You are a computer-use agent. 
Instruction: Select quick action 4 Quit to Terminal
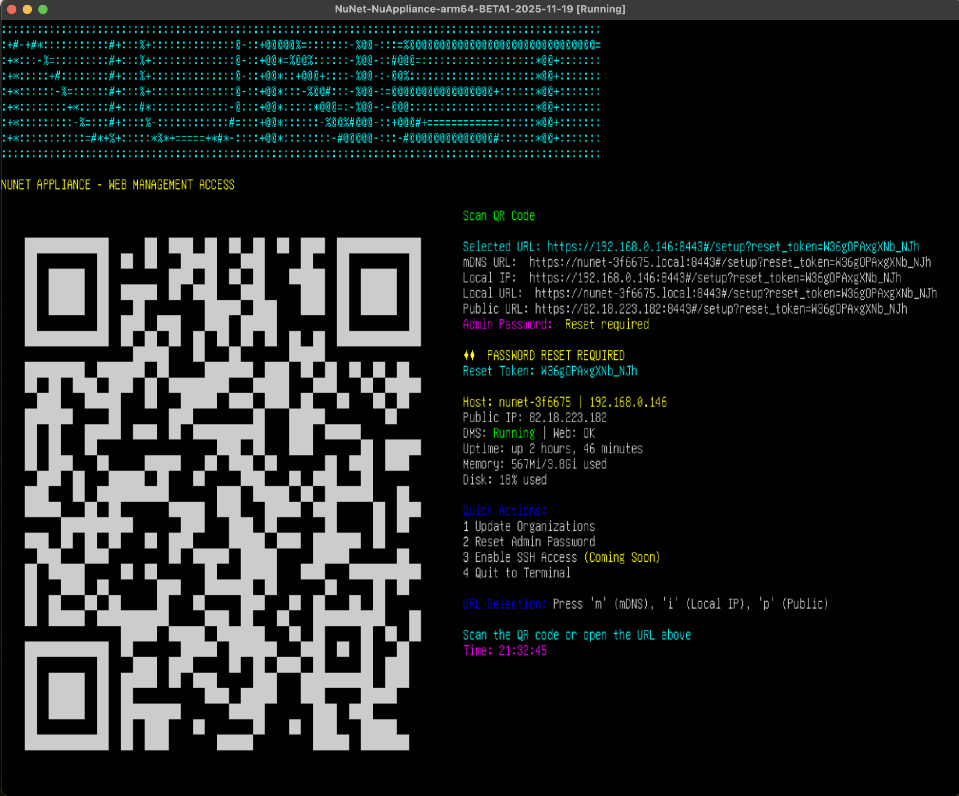[517, 573]
